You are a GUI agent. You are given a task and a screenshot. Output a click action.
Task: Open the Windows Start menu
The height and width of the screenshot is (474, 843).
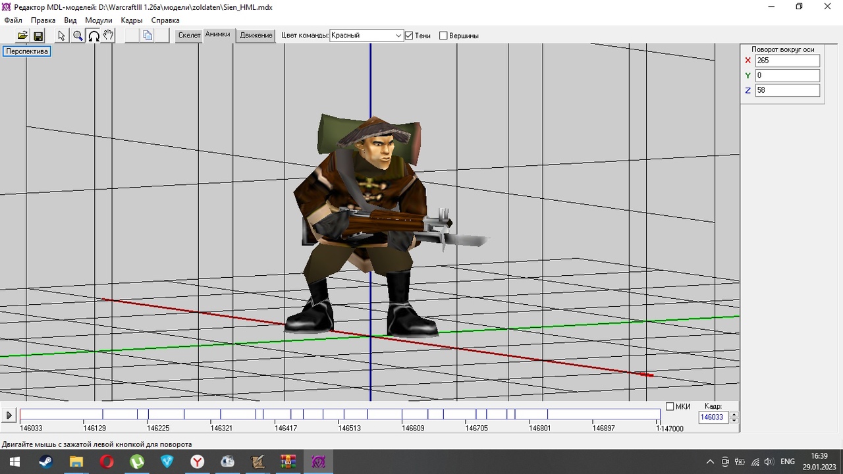[13, 461]
